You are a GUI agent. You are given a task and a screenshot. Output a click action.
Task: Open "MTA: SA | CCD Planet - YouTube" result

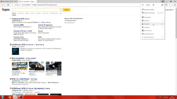click(x=25, y=79)
